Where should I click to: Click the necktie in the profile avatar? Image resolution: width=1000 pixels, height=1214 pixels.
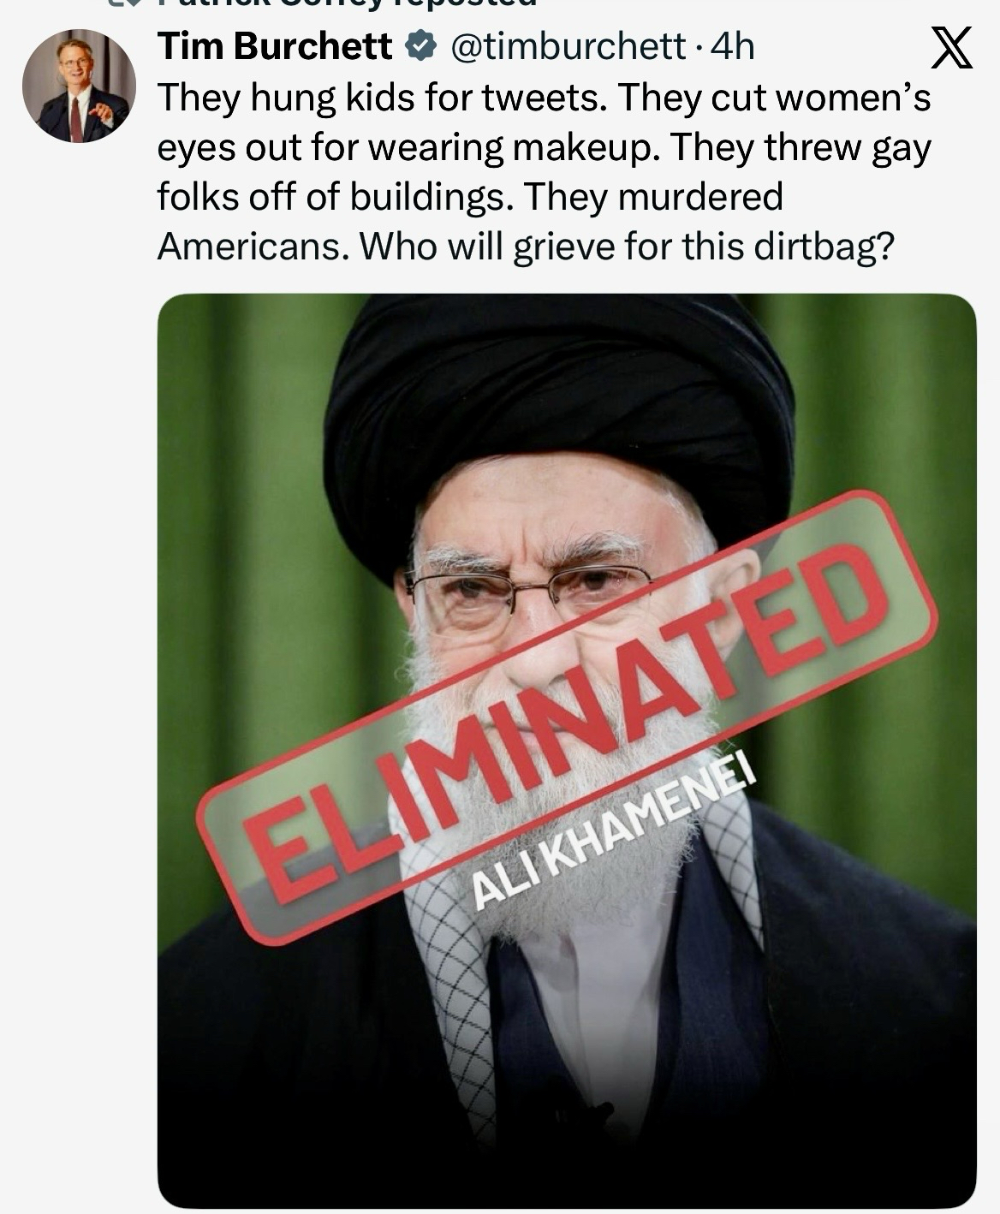click(x=76, y=120)
